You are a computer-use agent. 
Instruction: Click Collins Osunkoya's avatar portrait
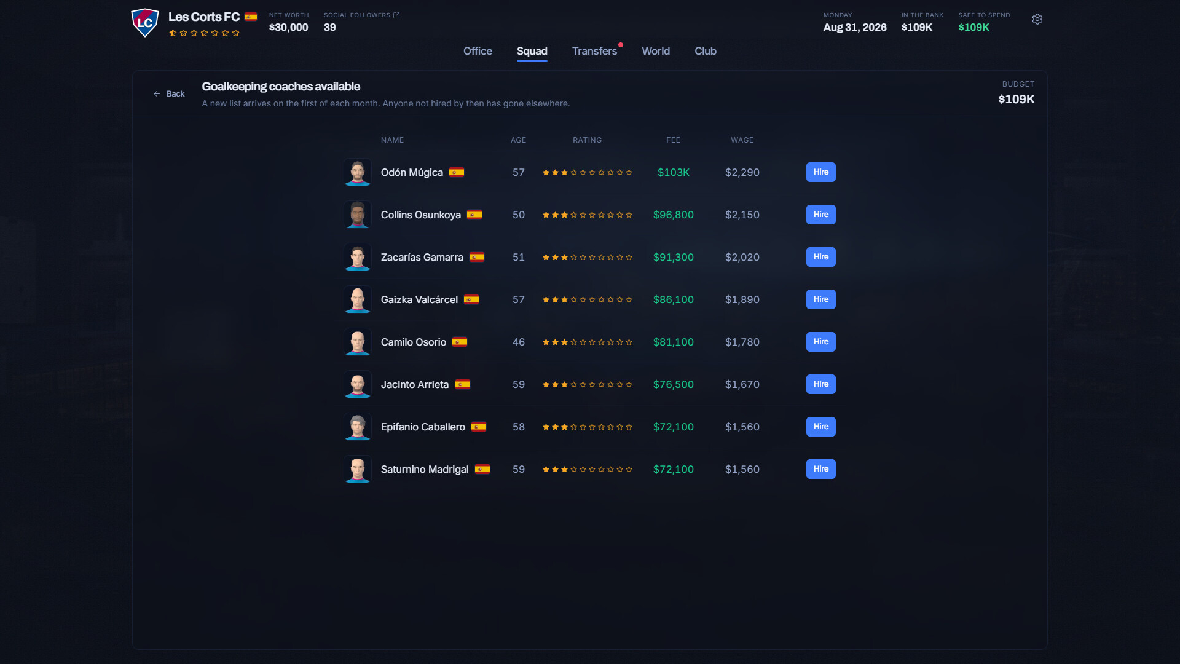357,215
